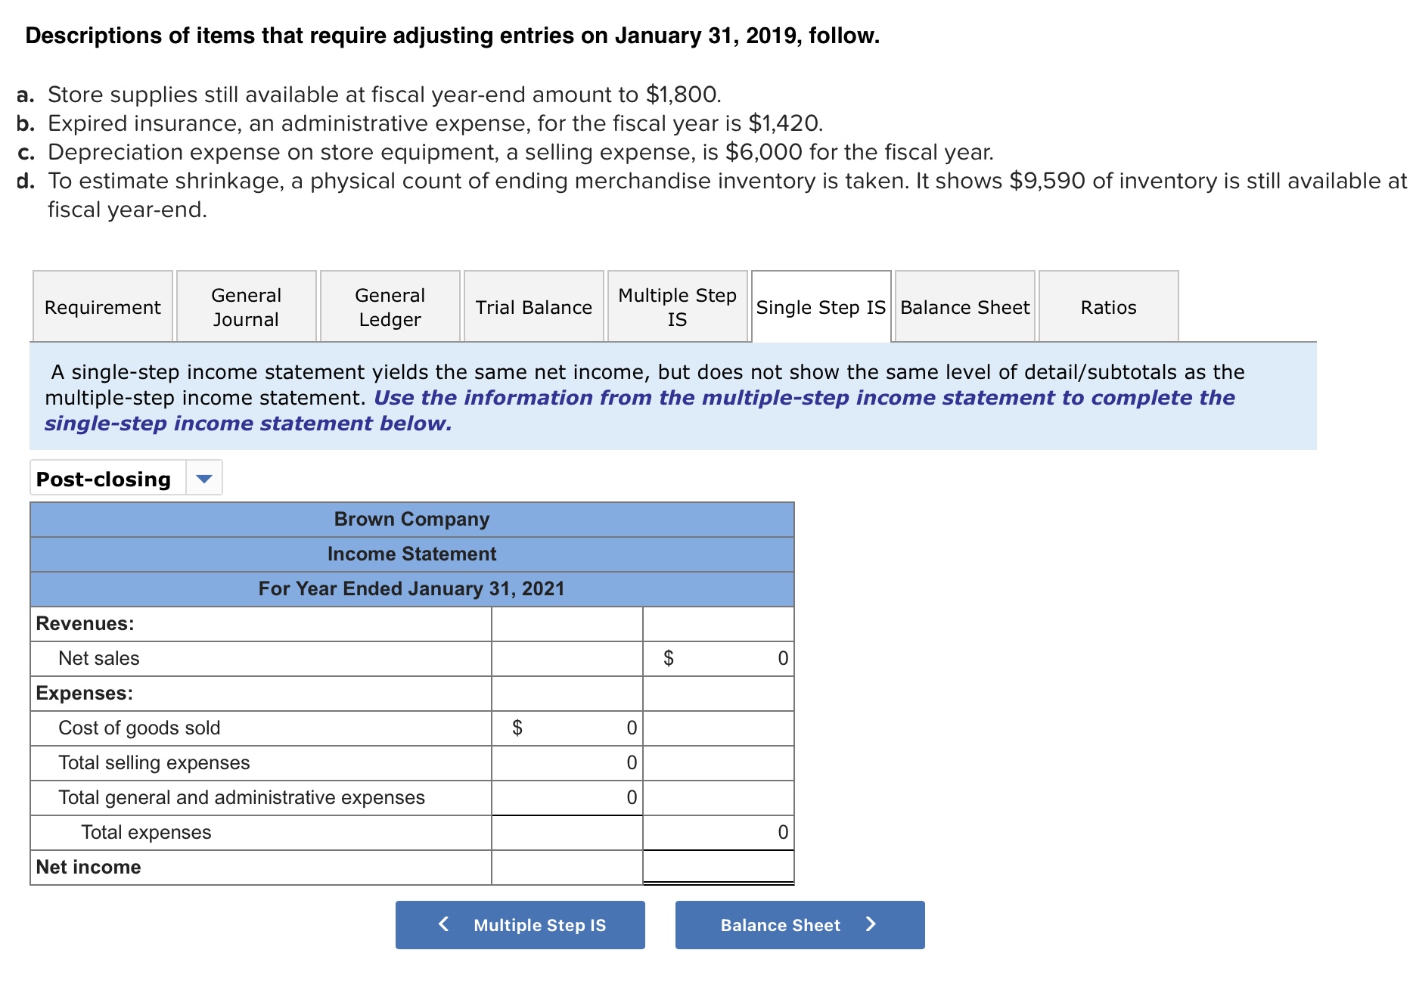Click the previous Multiple Step IS button
The image size is (1416, 981).
tap(520, 925)
